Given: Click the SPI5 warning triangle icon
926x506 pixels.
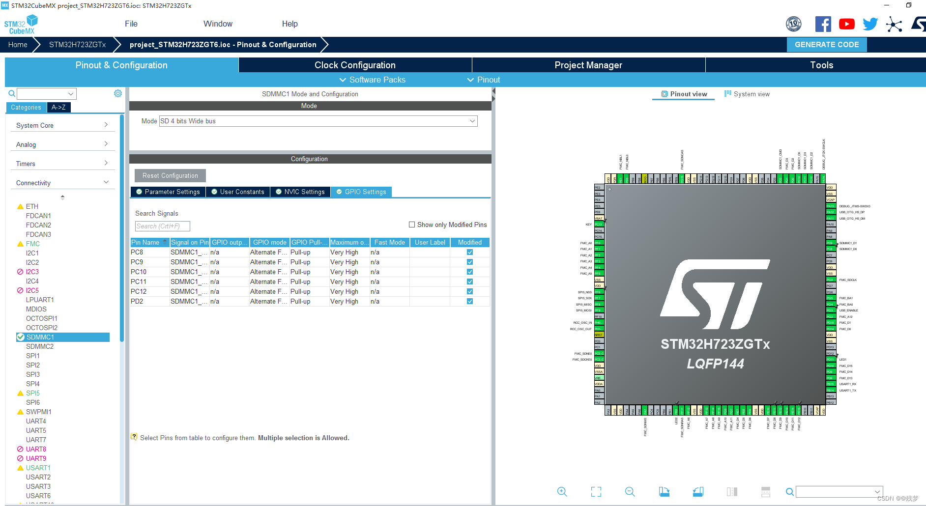Looking at the screenshot, I should [20, 393].
